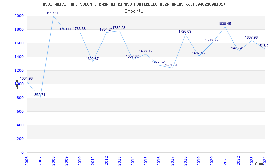Select the 1726.09 data label
This screenshot has width=268, height=167.
[x=185, y=32]
